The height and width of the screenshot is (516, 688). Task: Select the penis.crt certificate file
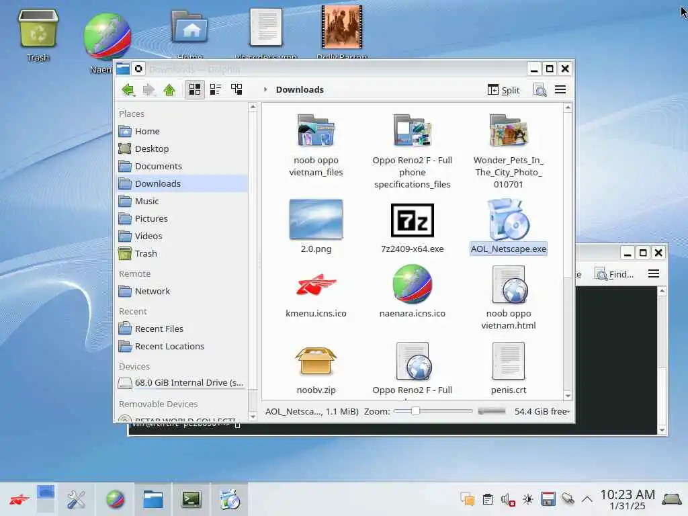[x=508, y=369]
